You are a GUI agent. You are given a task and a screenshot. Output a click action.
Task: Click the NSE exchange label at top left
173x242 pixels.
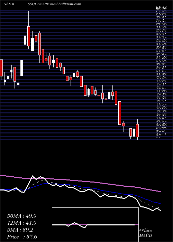pyautogui.click(x=7, y=4)
